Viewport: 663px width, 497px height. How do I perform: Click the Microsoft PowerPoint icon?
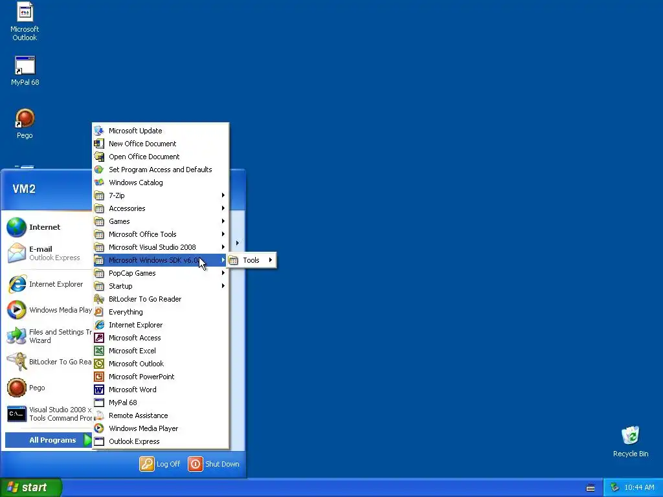(99, 377)
